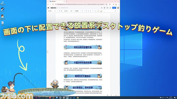This screenshot has width=177, height=99.
Task: Open the font size dropdown
Action: coord(83,11)
